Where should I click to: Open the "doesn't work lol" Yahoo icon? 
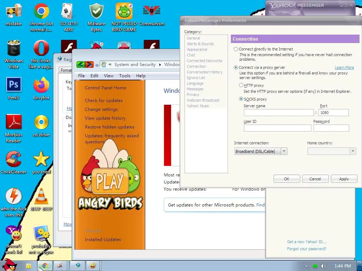pyautogui.click(x=14, y=240)
